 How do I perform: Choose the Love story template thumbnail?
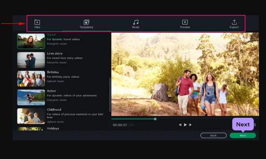pyautogui.click(x=31, y=60)
